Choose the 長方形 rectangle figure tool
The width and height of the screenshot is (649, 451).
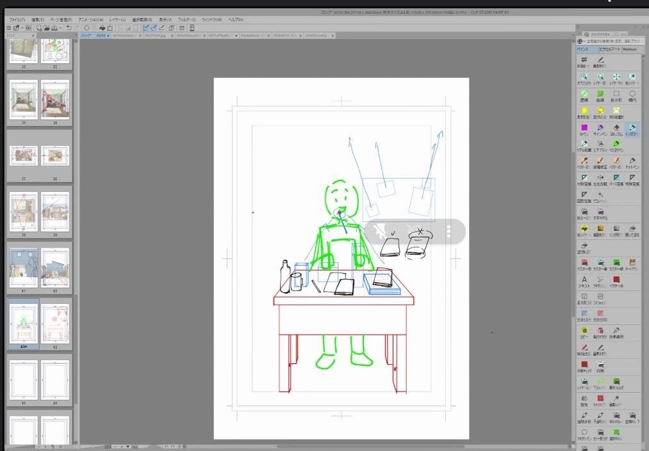coord(616,96)
